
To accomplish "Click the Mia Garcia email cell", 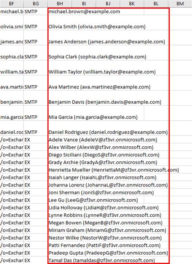I will 93,117.
